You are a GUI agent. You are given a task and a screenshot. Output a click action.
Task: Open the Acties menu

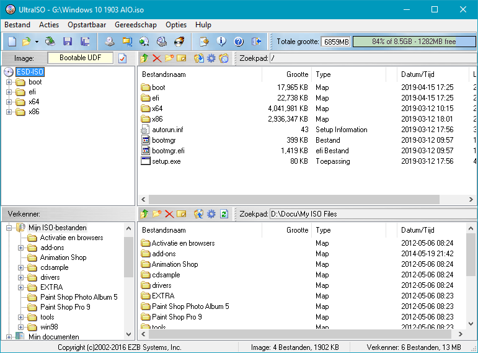49,25
